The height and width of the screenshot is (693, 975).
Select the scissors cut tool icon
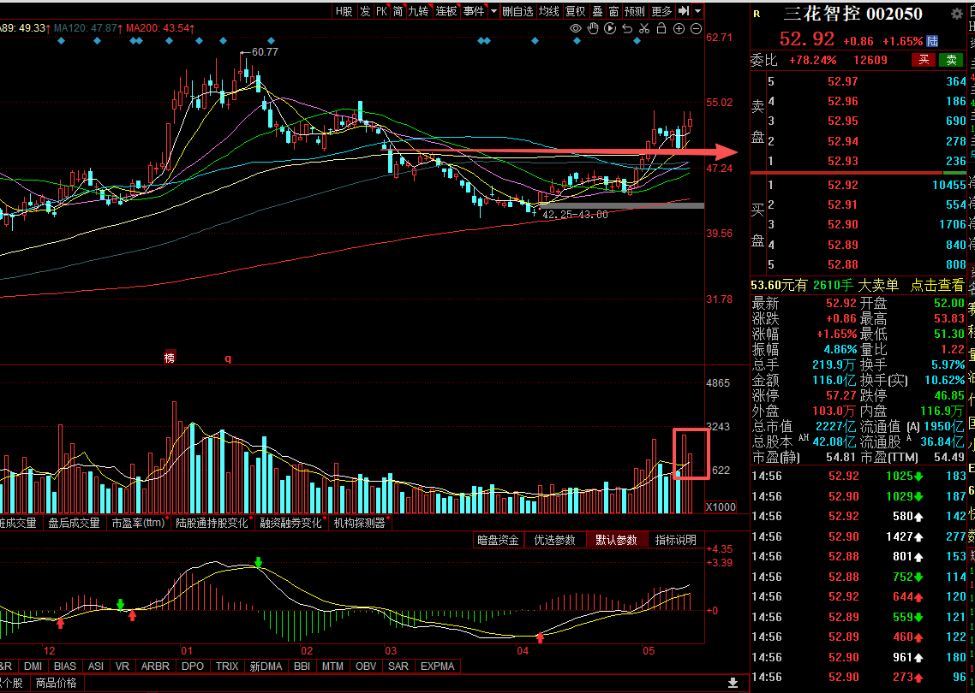coord(645,28)
